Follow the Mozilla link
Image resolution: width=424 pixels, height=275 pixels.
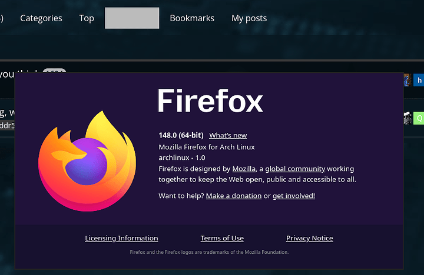[244, 169]
